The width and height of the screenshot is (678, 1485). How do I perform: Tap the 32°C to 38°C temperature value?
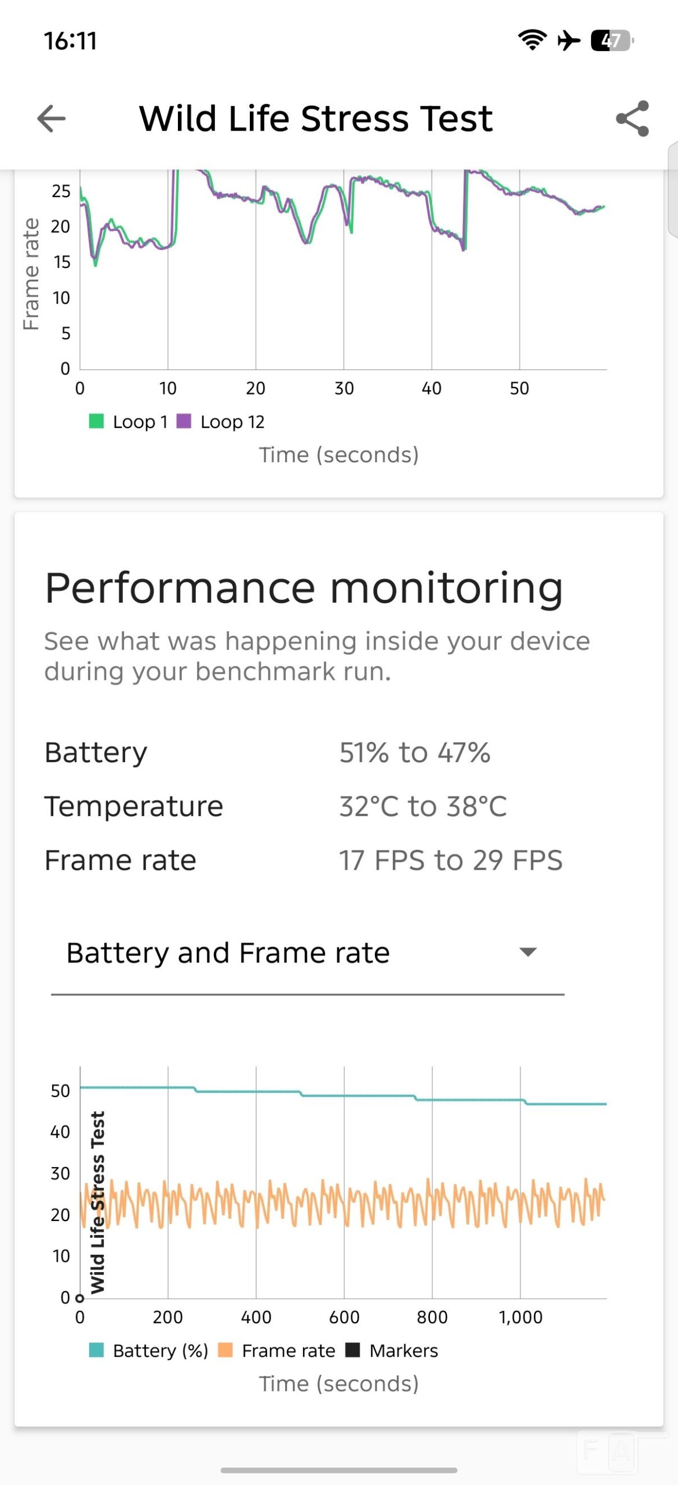tap(423, 806)
